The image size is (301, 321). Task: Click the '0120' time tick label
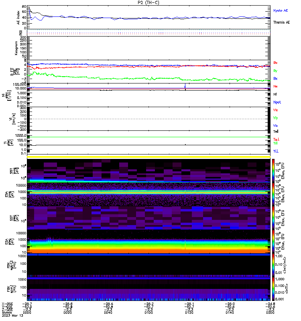[189, 313]
